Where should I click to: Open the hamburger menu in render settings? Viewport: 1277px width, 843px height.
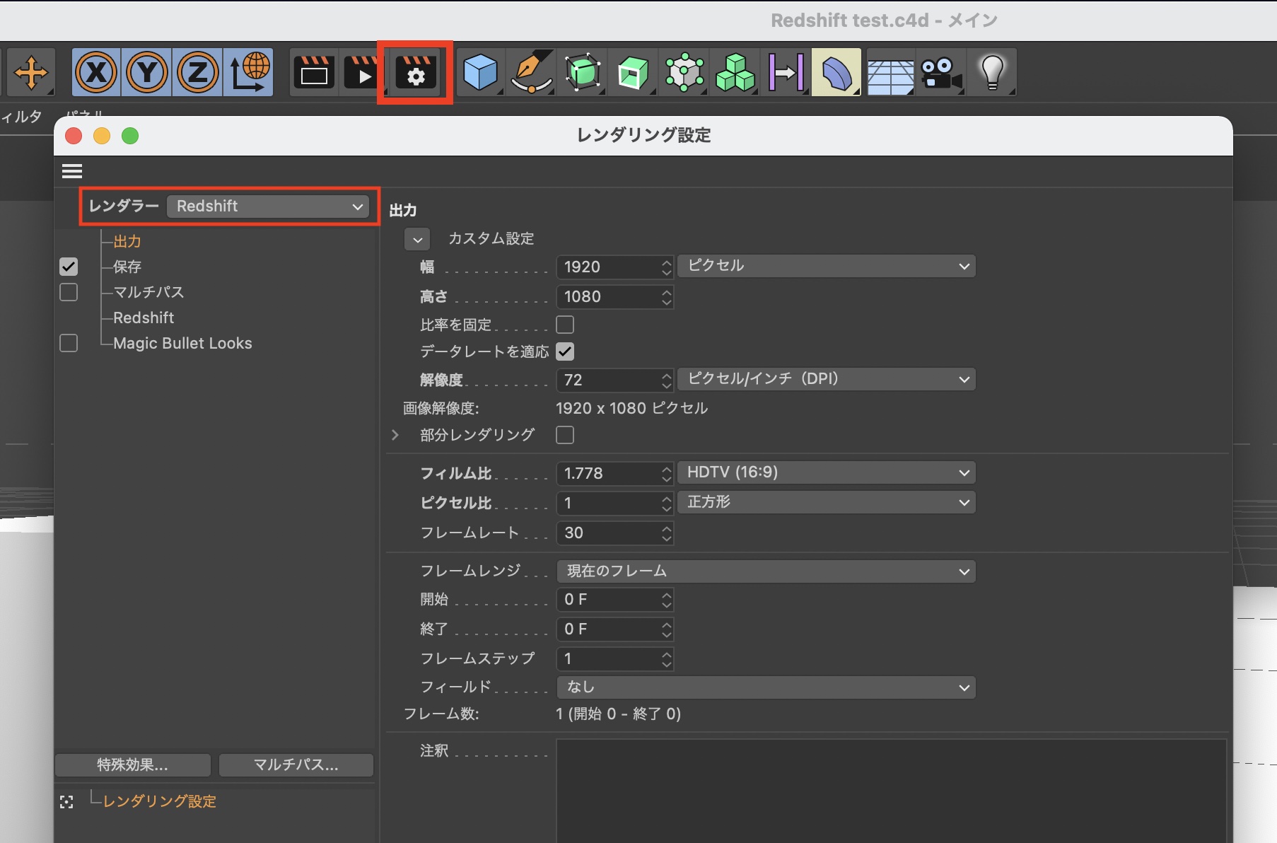[72, 171]
